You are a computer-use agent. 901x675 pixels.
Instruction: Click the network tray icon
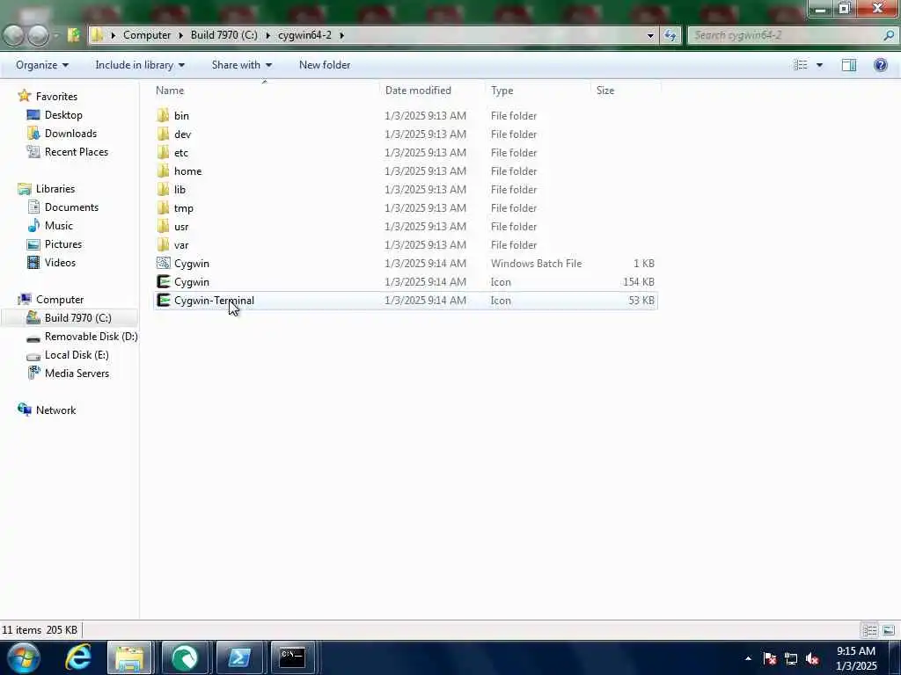tap(791, 659)
